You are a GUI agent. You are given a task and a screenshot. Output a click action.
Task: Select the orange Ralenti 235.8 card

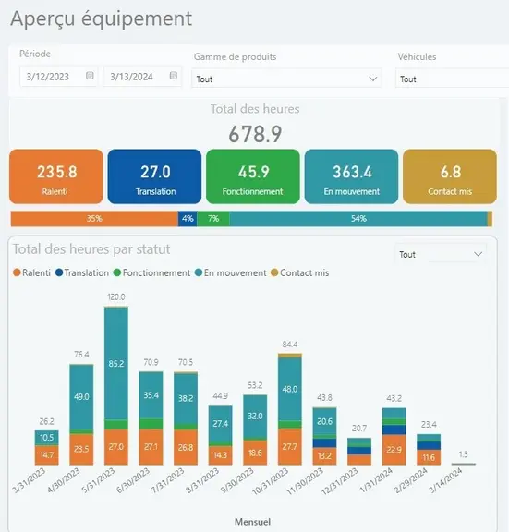click(56, 176)
